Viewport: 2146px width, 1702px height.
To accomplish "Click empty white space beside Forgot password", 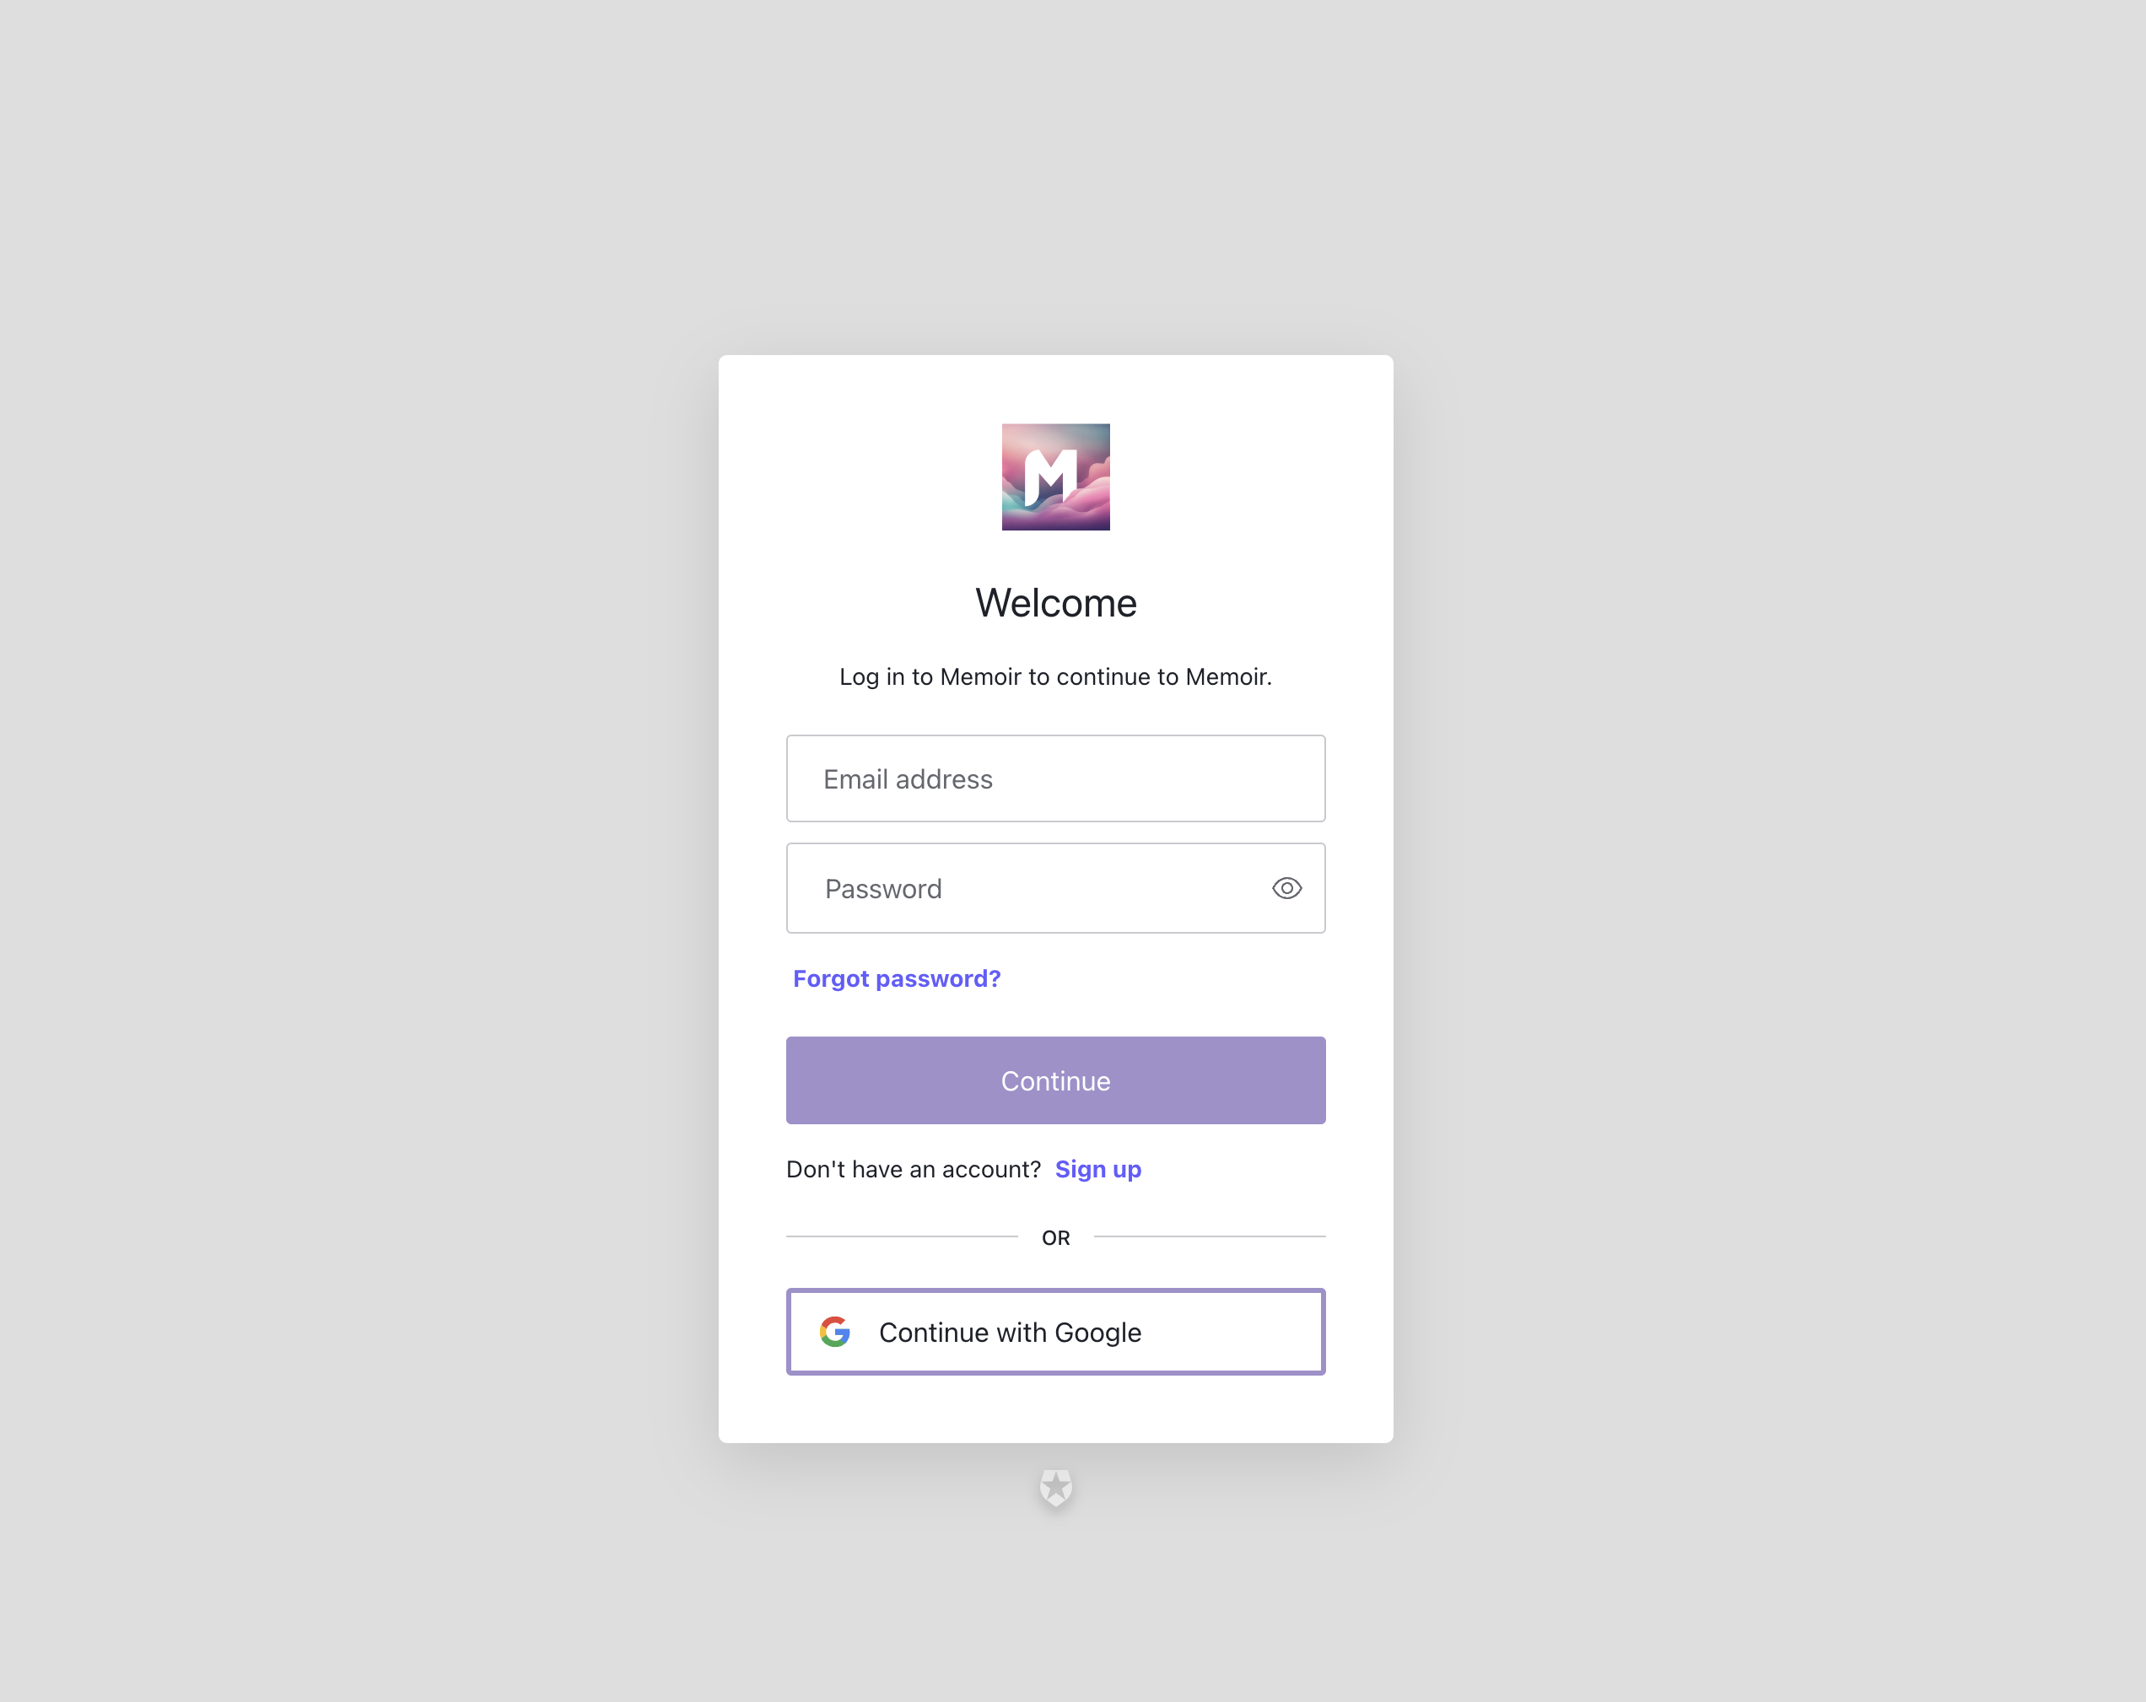I will coord(1174,978).
